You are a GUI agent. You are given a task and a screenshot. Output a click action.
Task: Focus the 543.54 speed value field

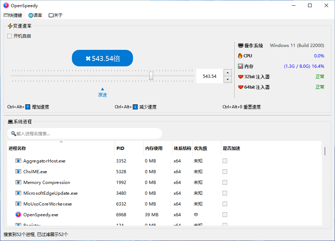click(x=210, y=76)
